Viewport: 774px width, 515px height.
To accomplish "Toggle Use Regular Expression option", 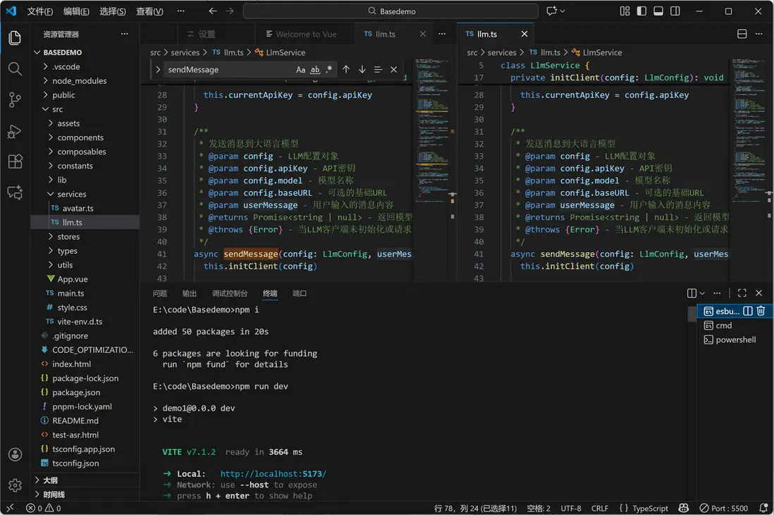I will pyautogui.click(x=328, y=70).
